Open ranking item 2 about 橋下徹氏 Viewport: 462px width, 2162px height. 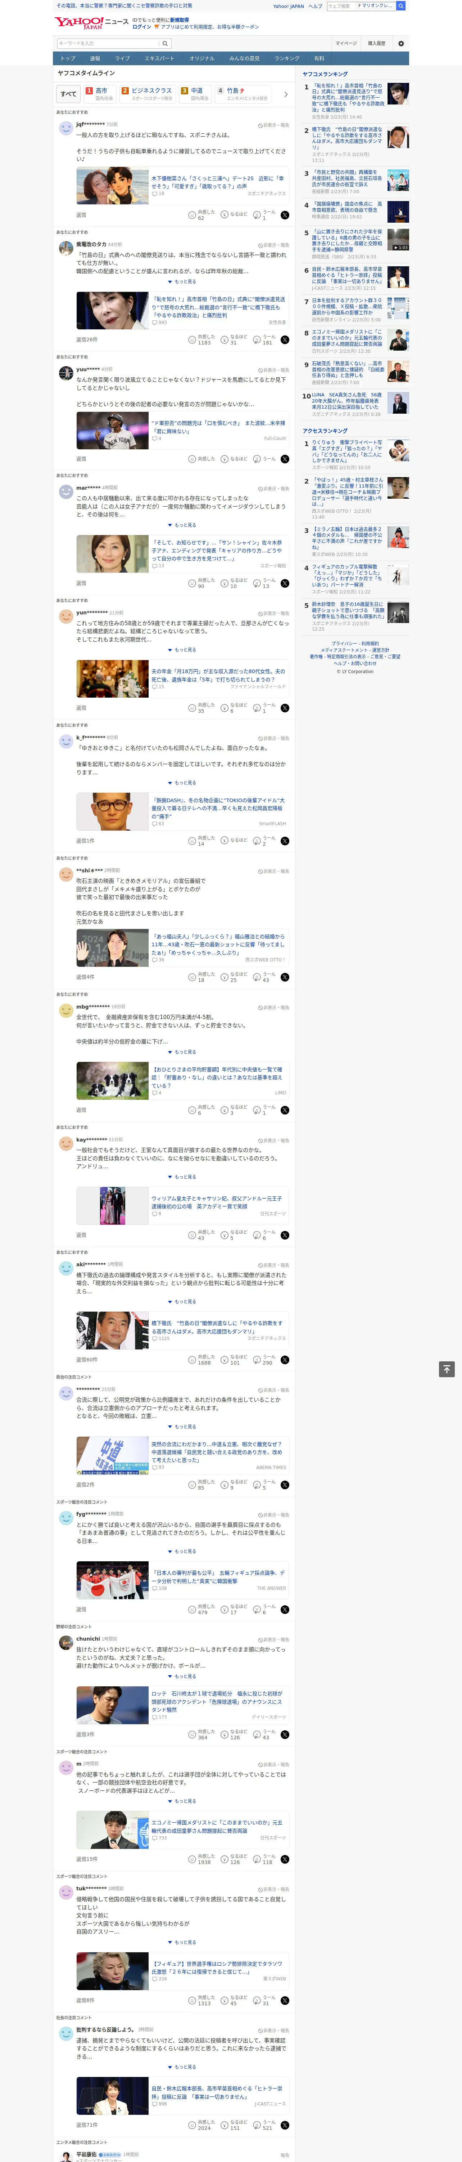(x=348, y=138)
